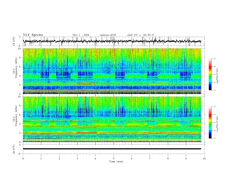Click time axis tick label "2"
This screenshot has width=230, height=178.
[59, 159]
